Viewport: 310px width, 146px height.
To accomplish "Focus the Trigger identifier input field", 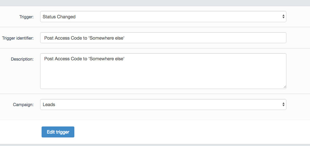I will (163, 38).
